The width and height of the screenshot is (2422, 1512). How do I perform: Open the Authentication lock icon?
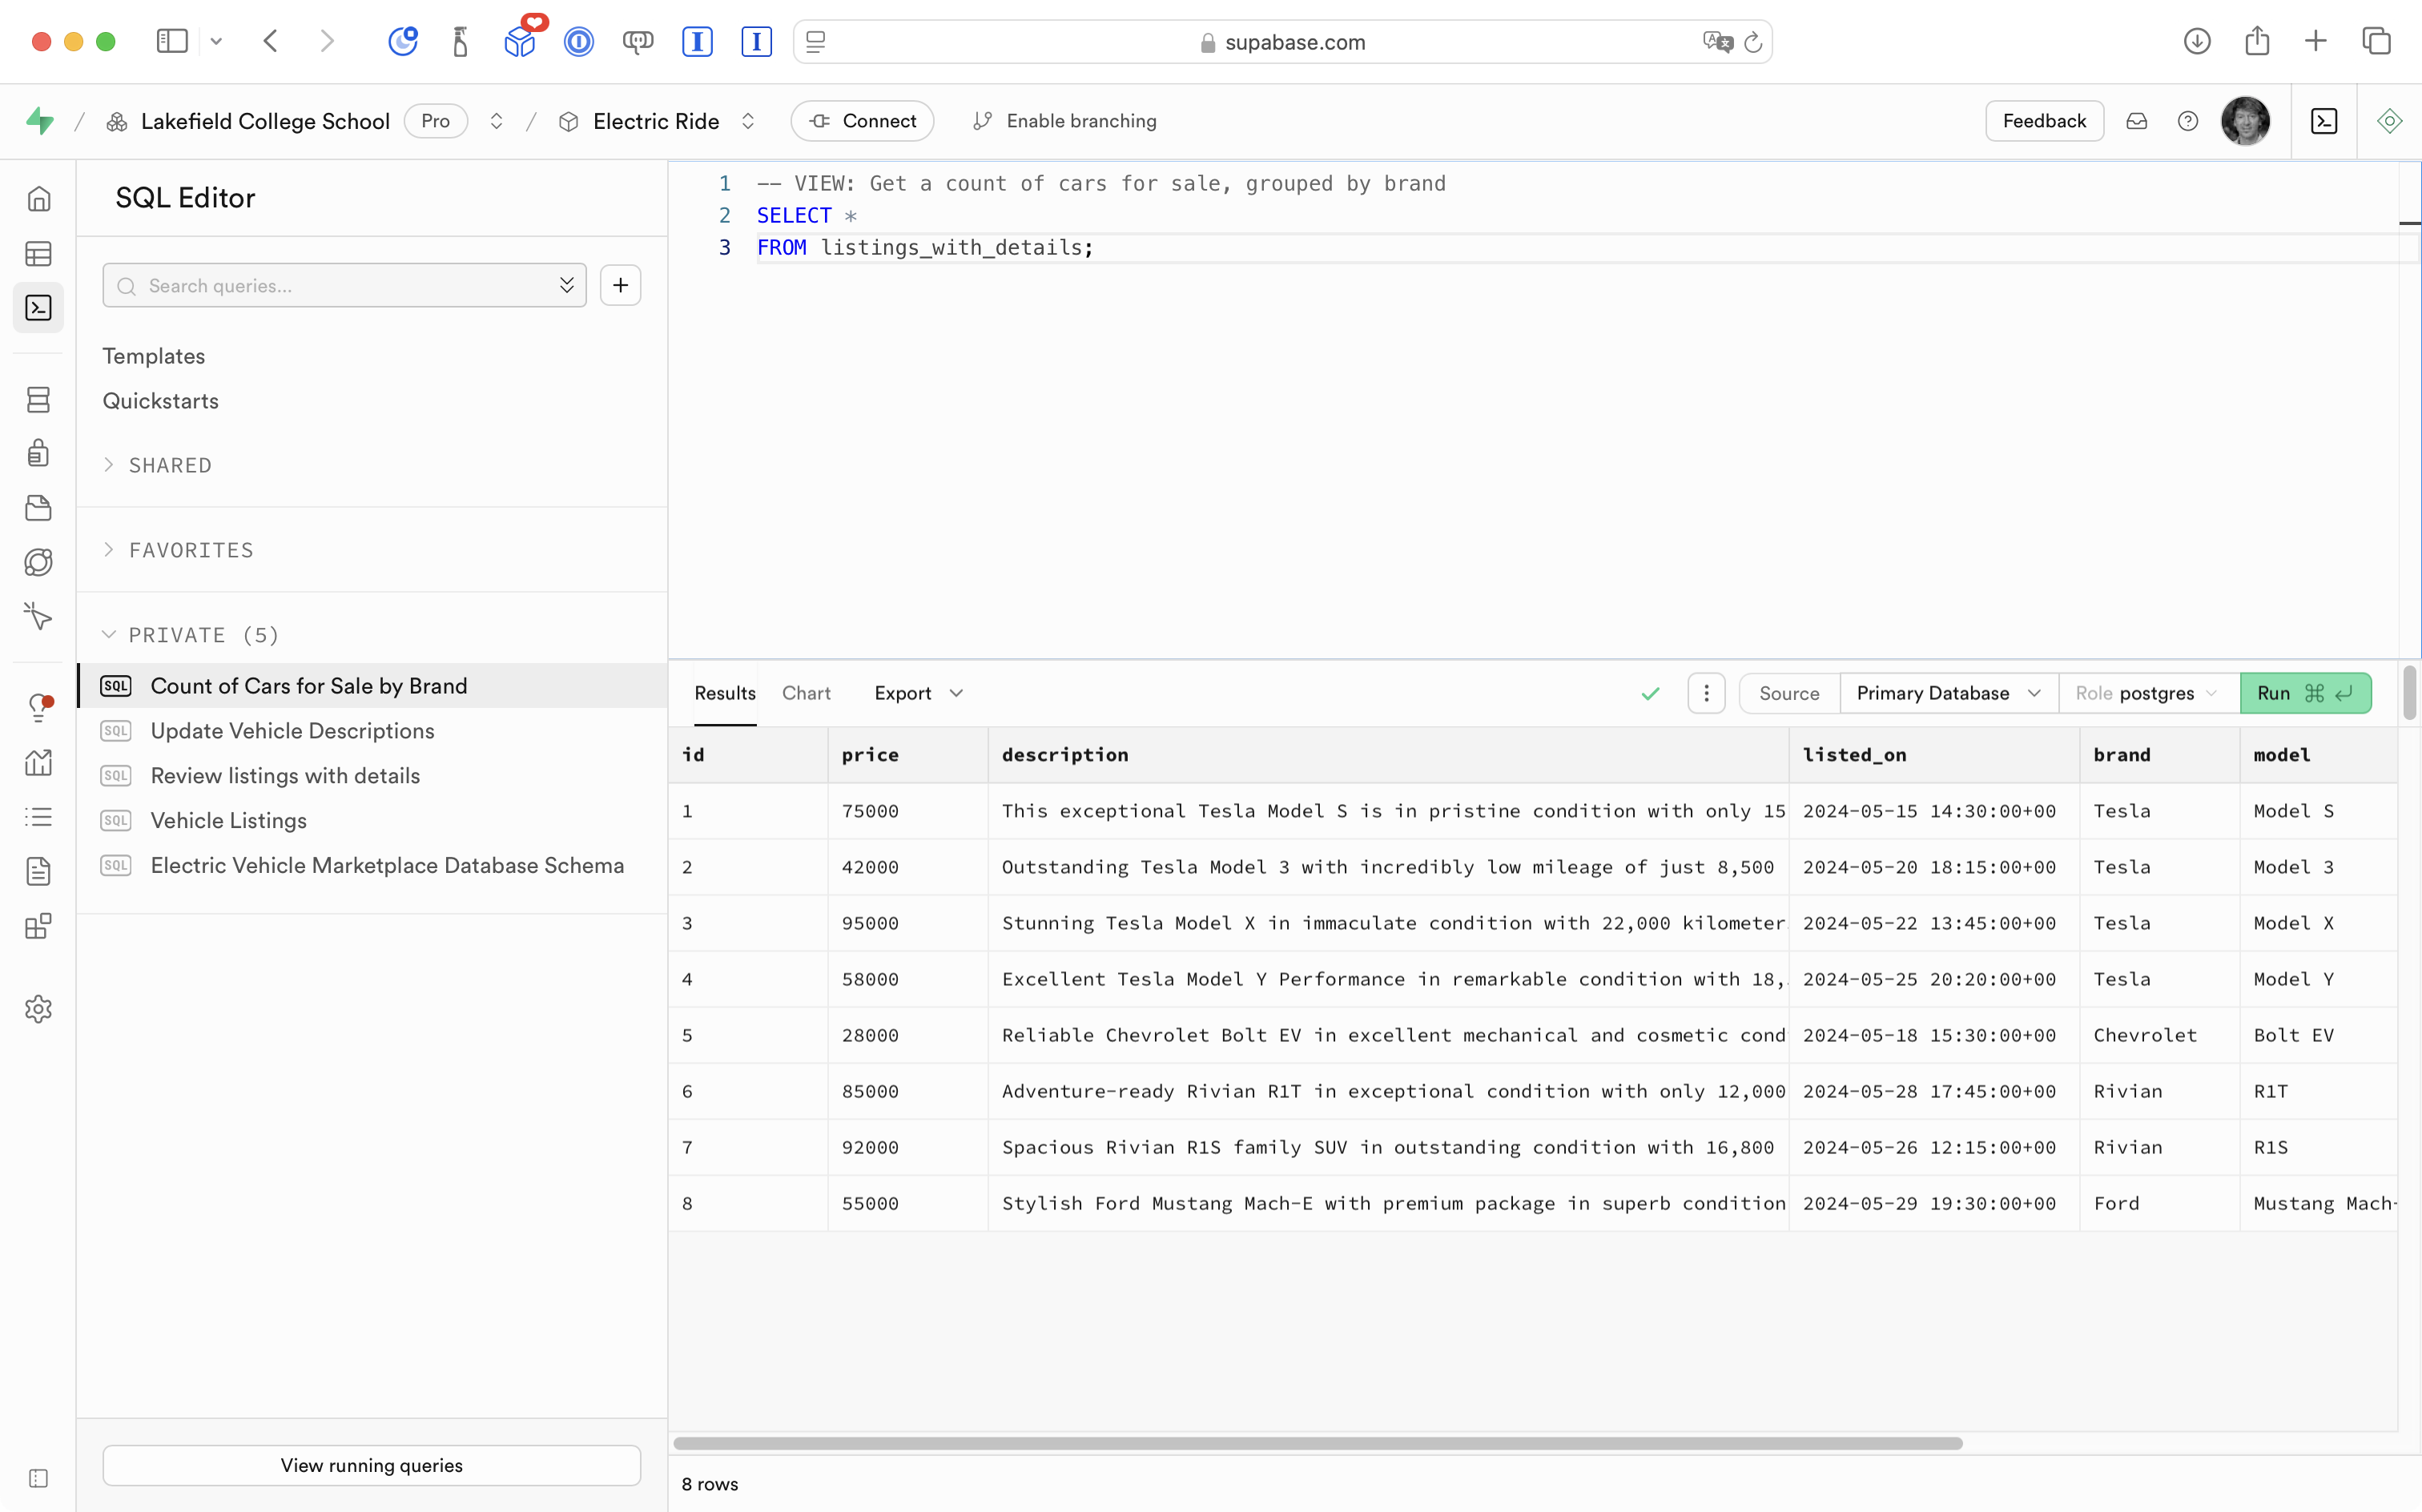point(38,453)
